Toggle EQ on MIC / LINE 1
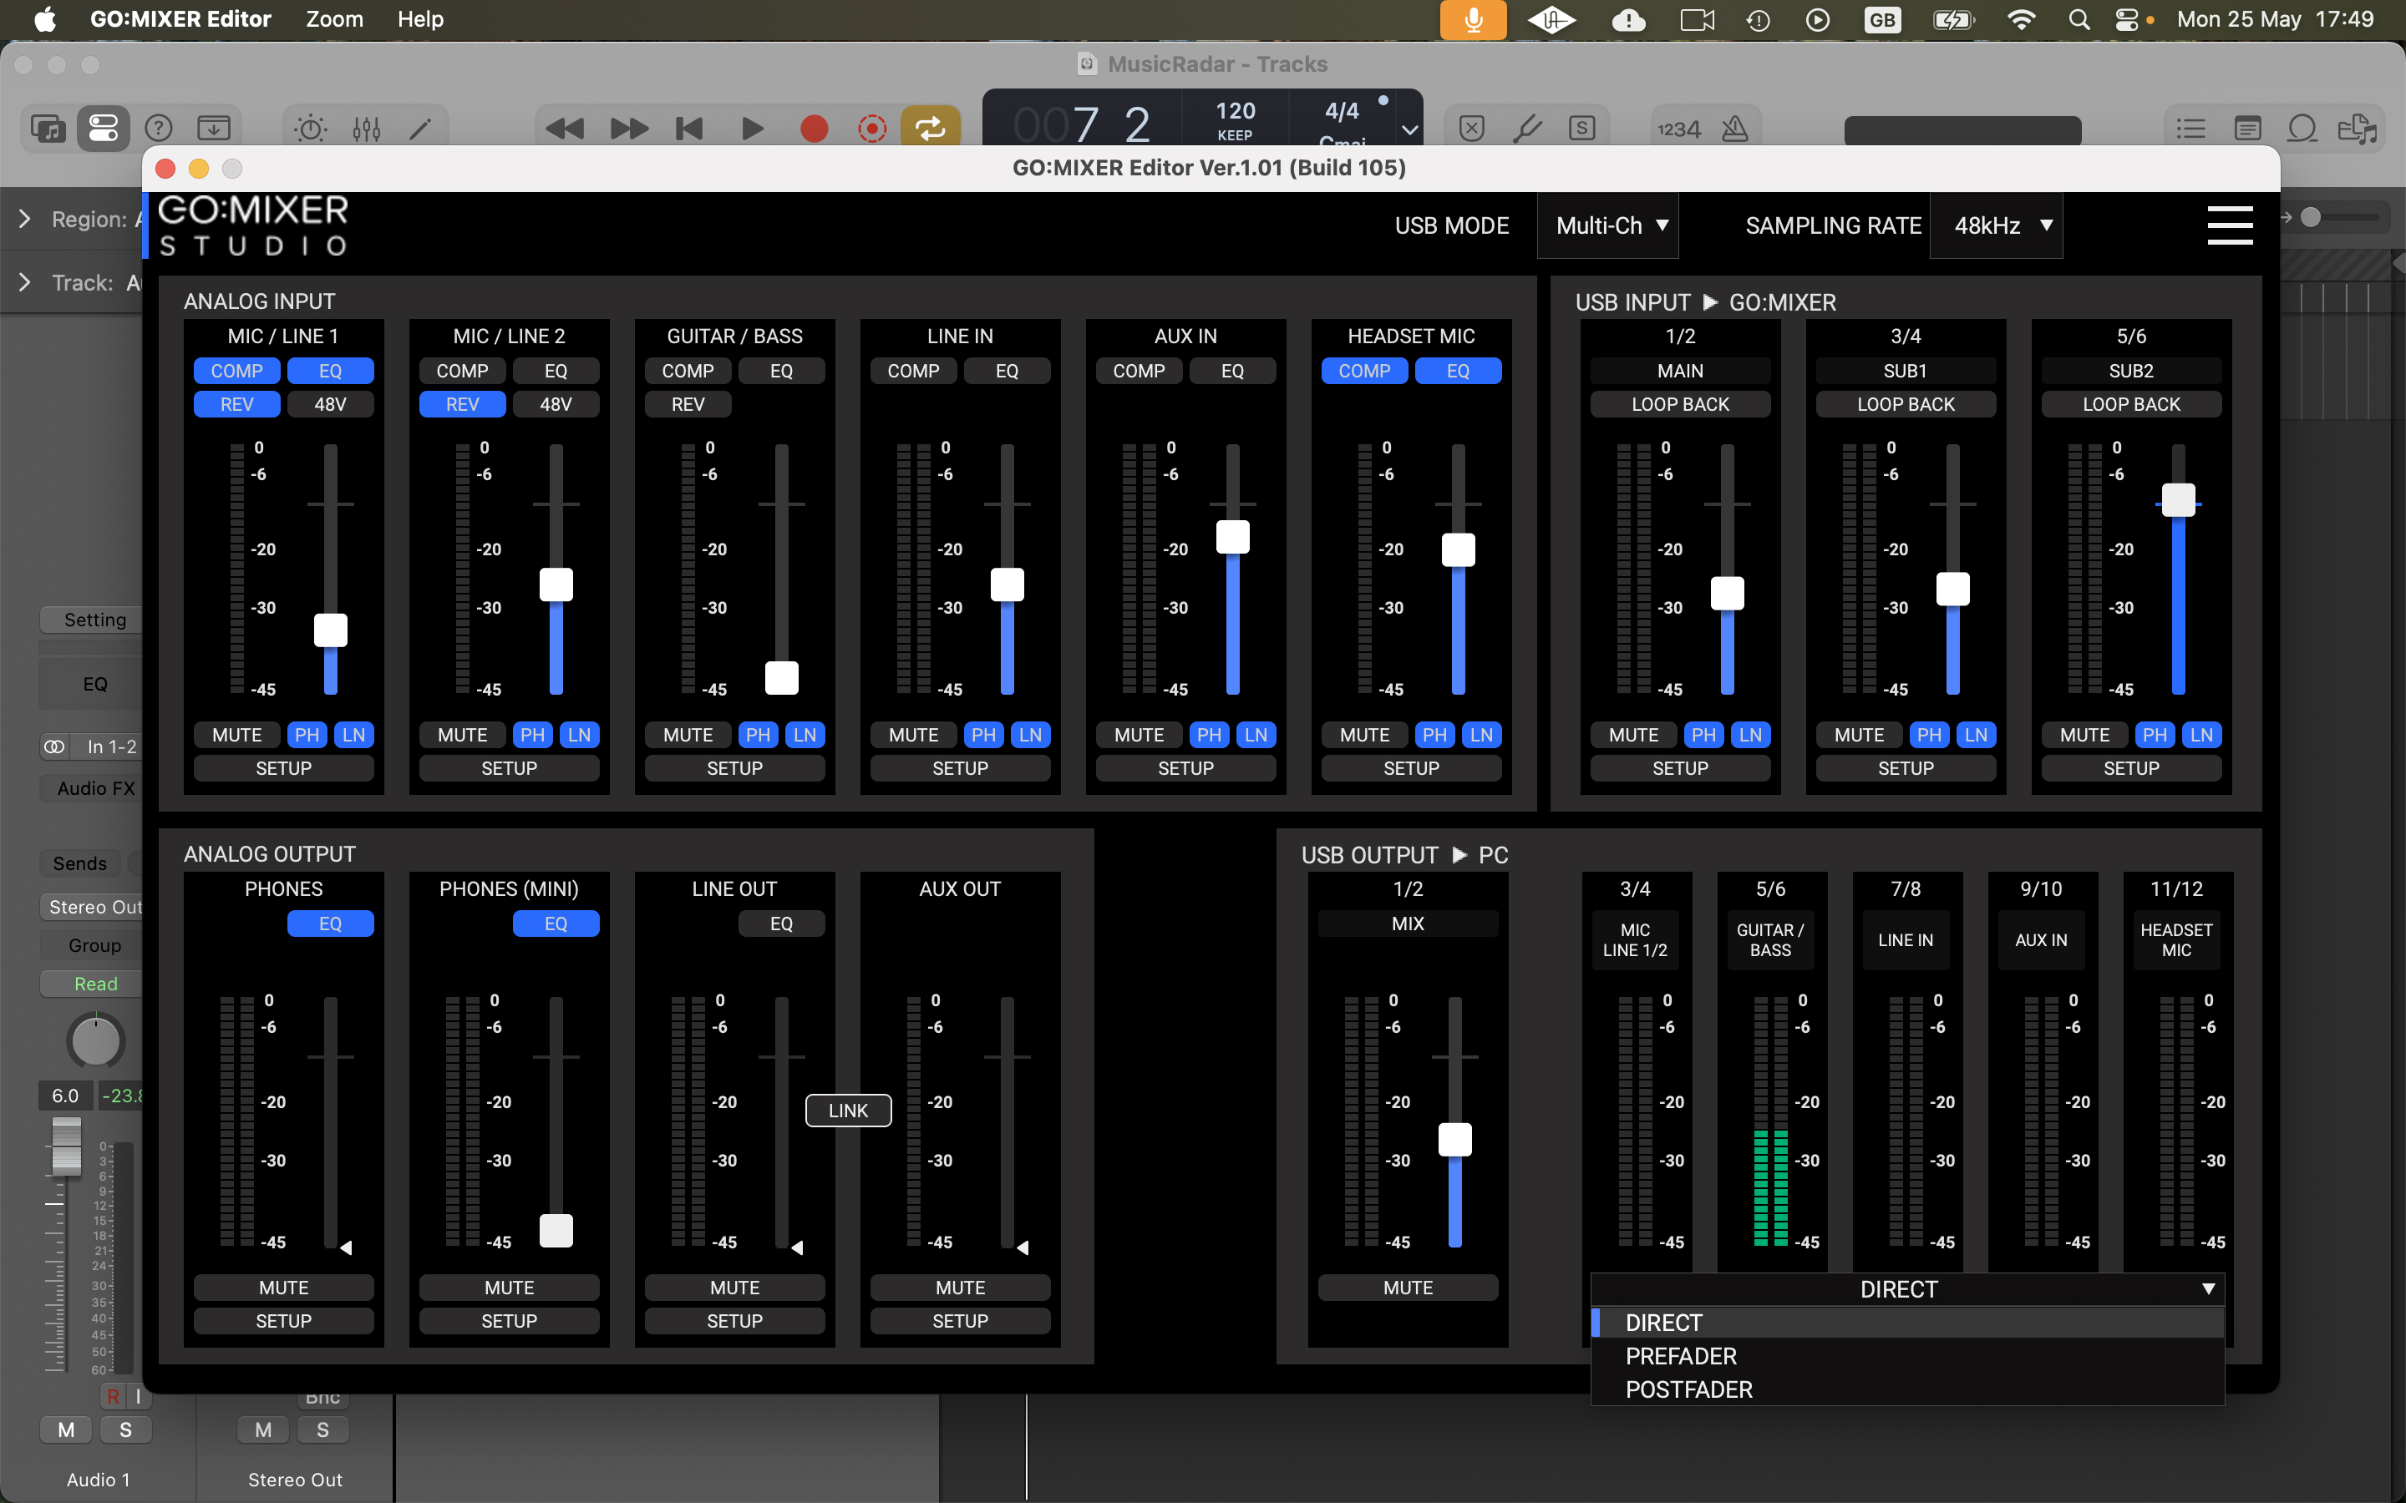Viewport: 2406px width, 1503px height. (330, 371)
